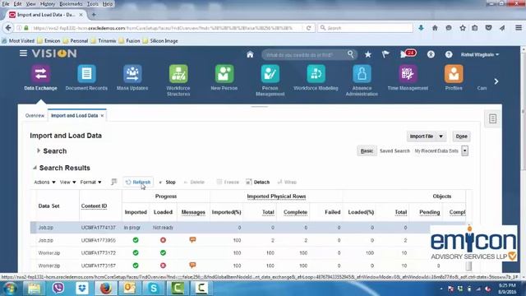
Task: Open the Fusion bookmark folder
Action: click(130, 40)
